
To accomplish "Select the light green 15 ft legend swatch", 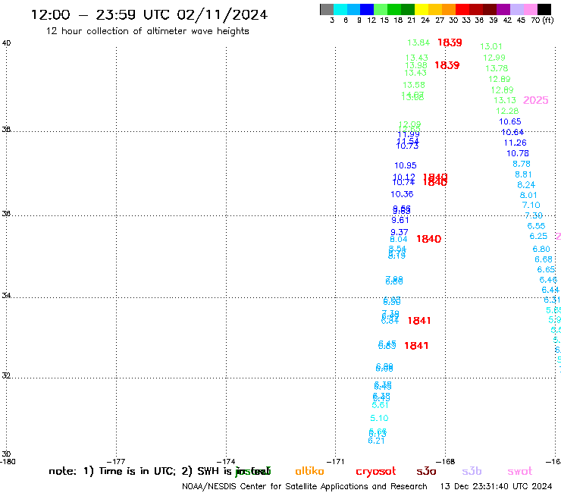I will (381, 9).
